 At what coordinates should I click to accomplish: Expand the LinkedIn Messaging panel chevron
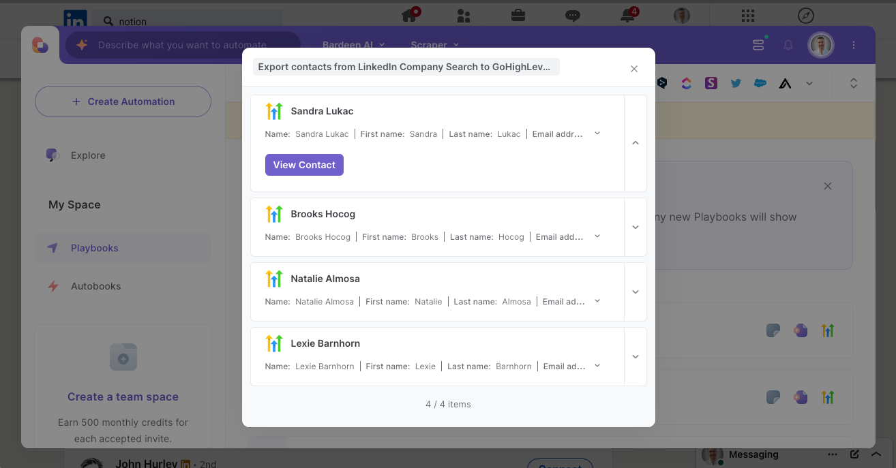[877, 454]
